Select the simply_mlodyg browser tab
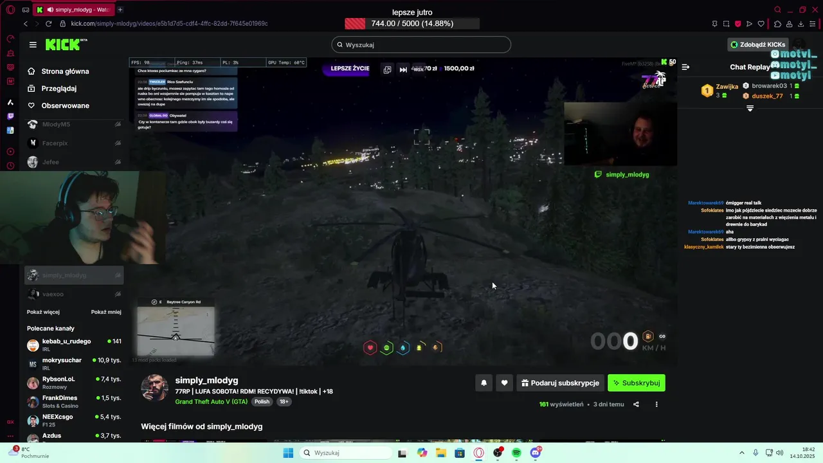 point(73,10)
